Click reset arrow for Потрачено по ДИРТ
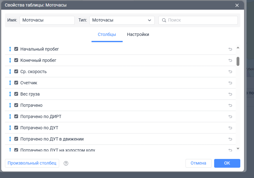 (x=230, y=116)
